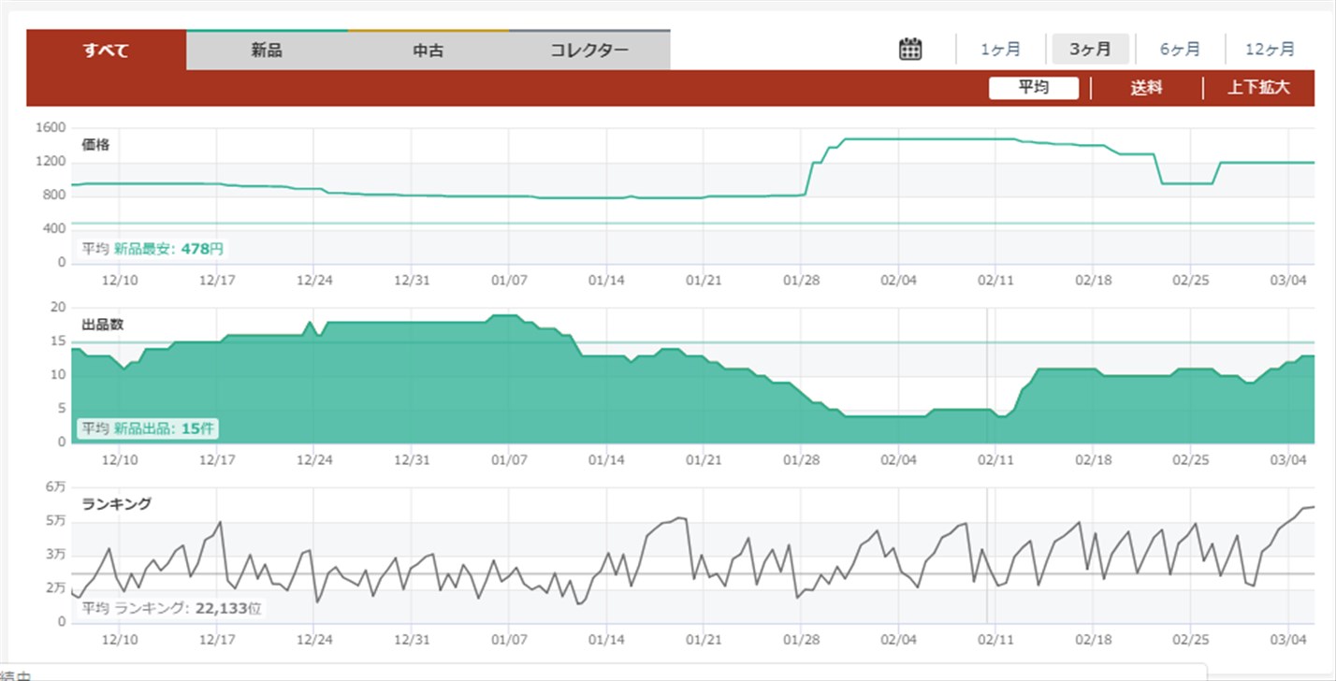This screenshot has height=681, width=1336.
Task: Switch to the 新品 tab
Action: click(267, 51)
